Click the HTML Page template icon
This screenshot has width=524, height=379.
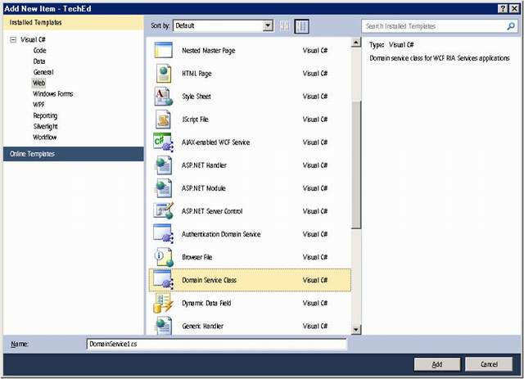164,73
